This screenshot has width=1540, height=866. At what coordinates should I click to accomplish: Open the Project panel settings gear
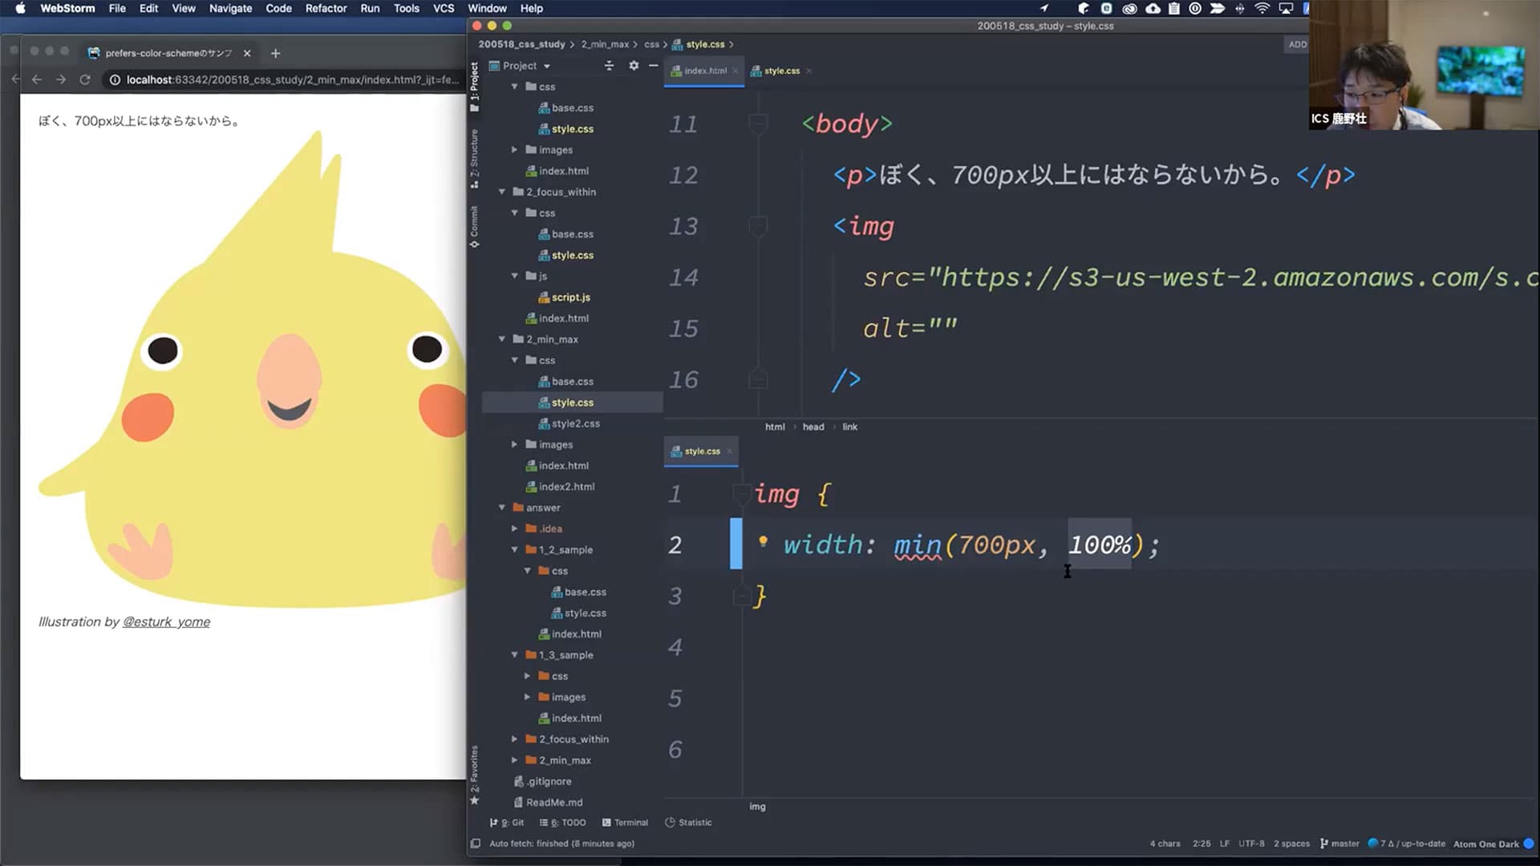(634, 65)
